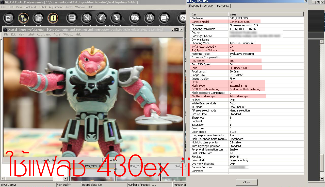Click the Color Space row
Viewport: 325px width, 187px height.
pos(247,132)
